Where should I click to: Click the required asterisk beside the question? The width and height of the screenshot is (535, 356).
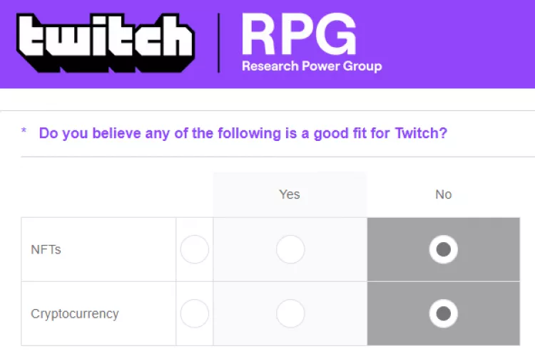coord(24,132)
